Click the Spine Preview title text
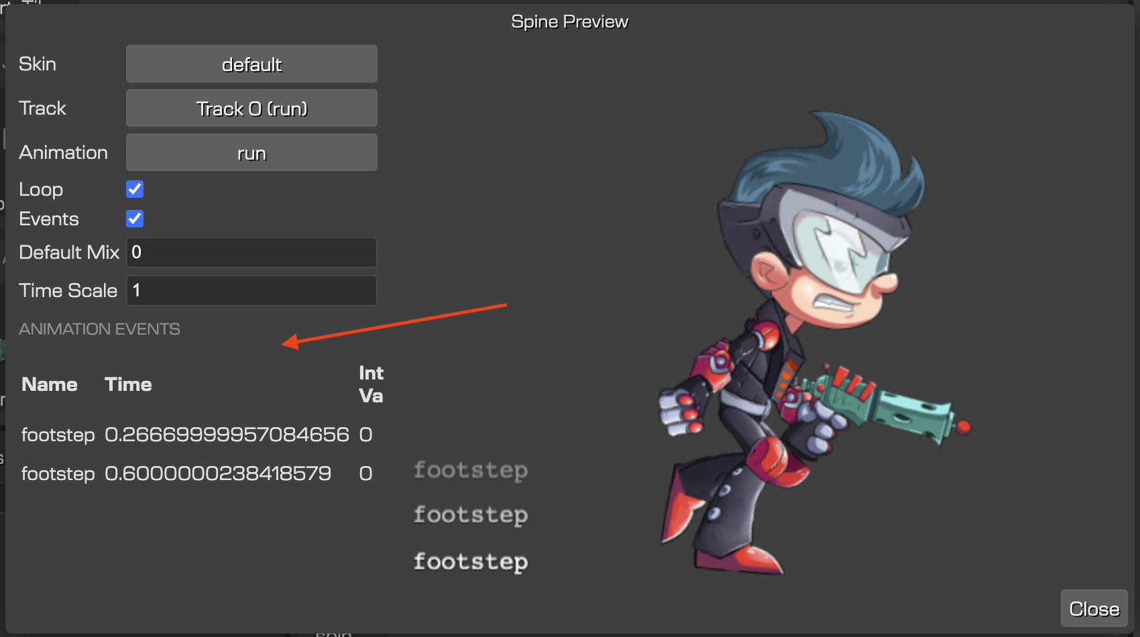1140x637 pixels. click(x=569, y=22)
